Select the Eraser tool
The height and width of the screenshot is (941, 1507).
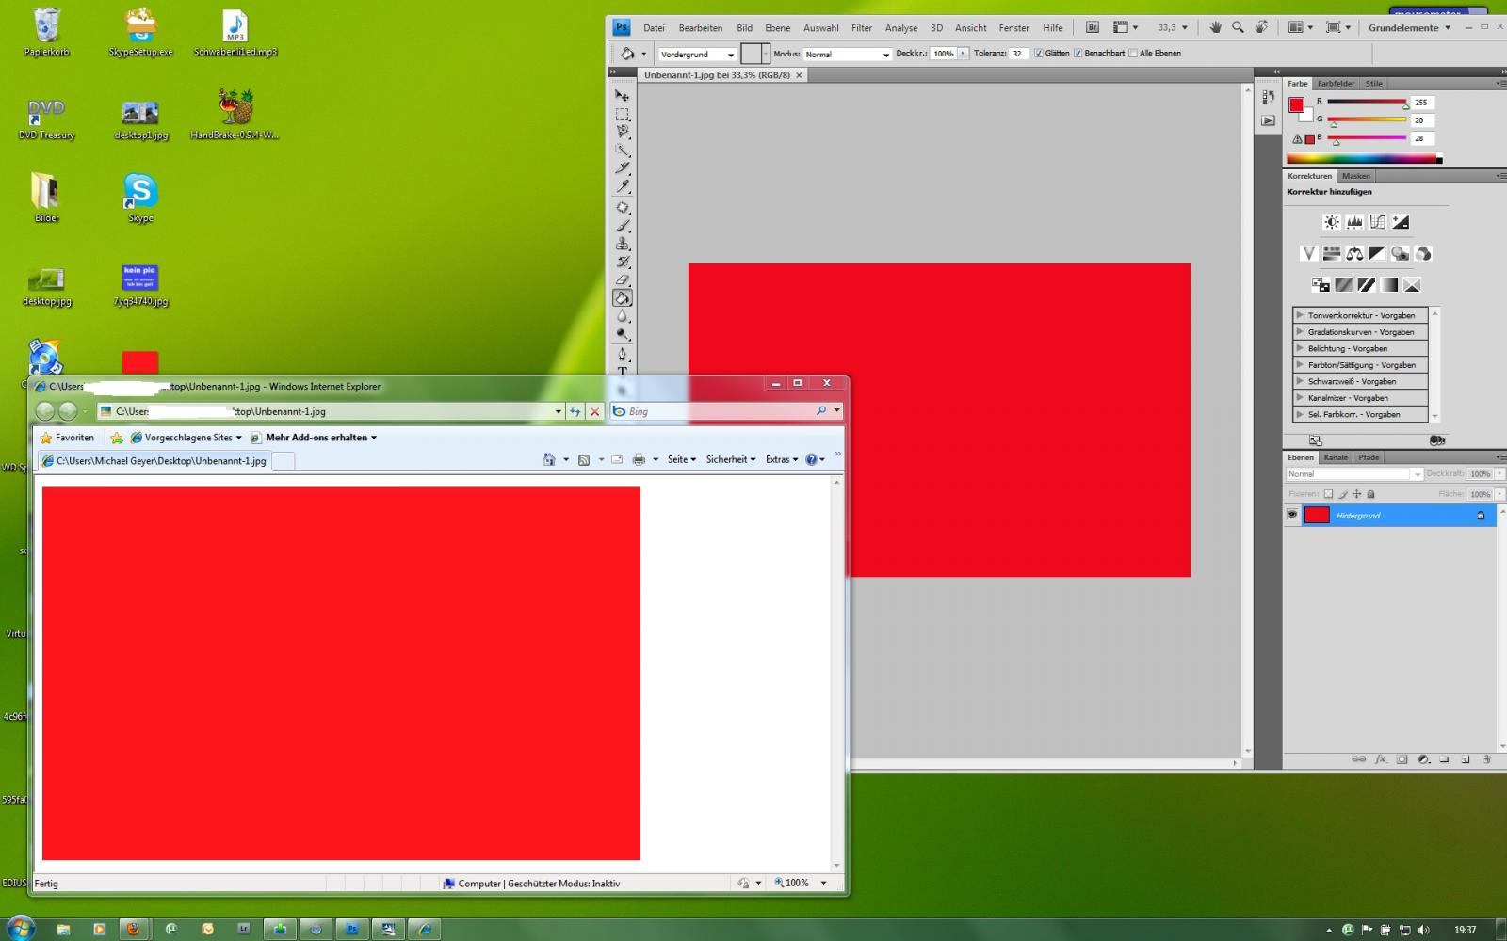pos(623,279)
